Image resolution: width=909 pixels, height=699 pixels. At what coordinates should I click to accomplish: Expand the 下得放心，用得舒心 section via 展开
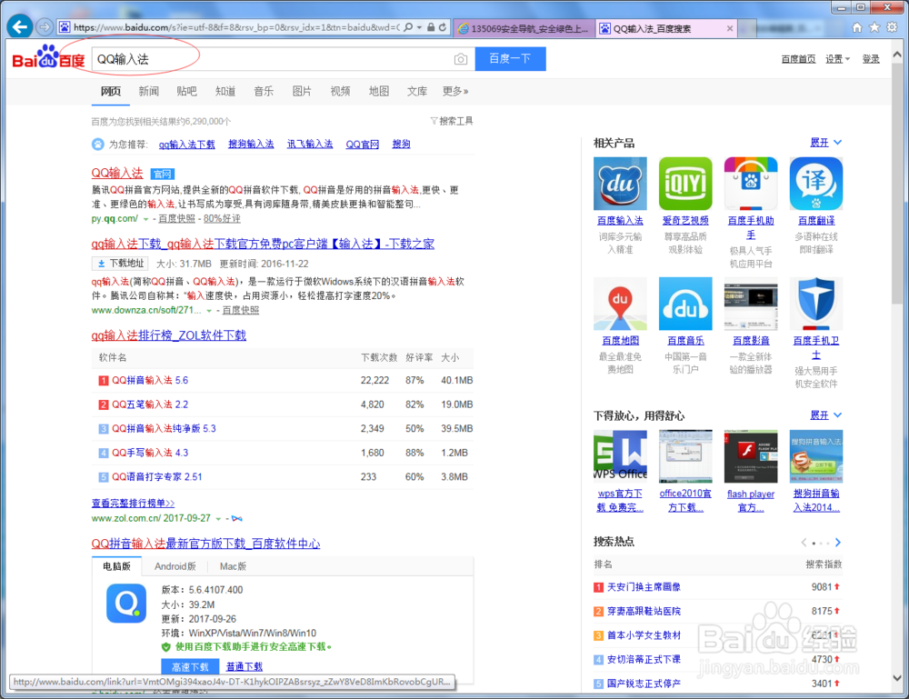point(825,415)
